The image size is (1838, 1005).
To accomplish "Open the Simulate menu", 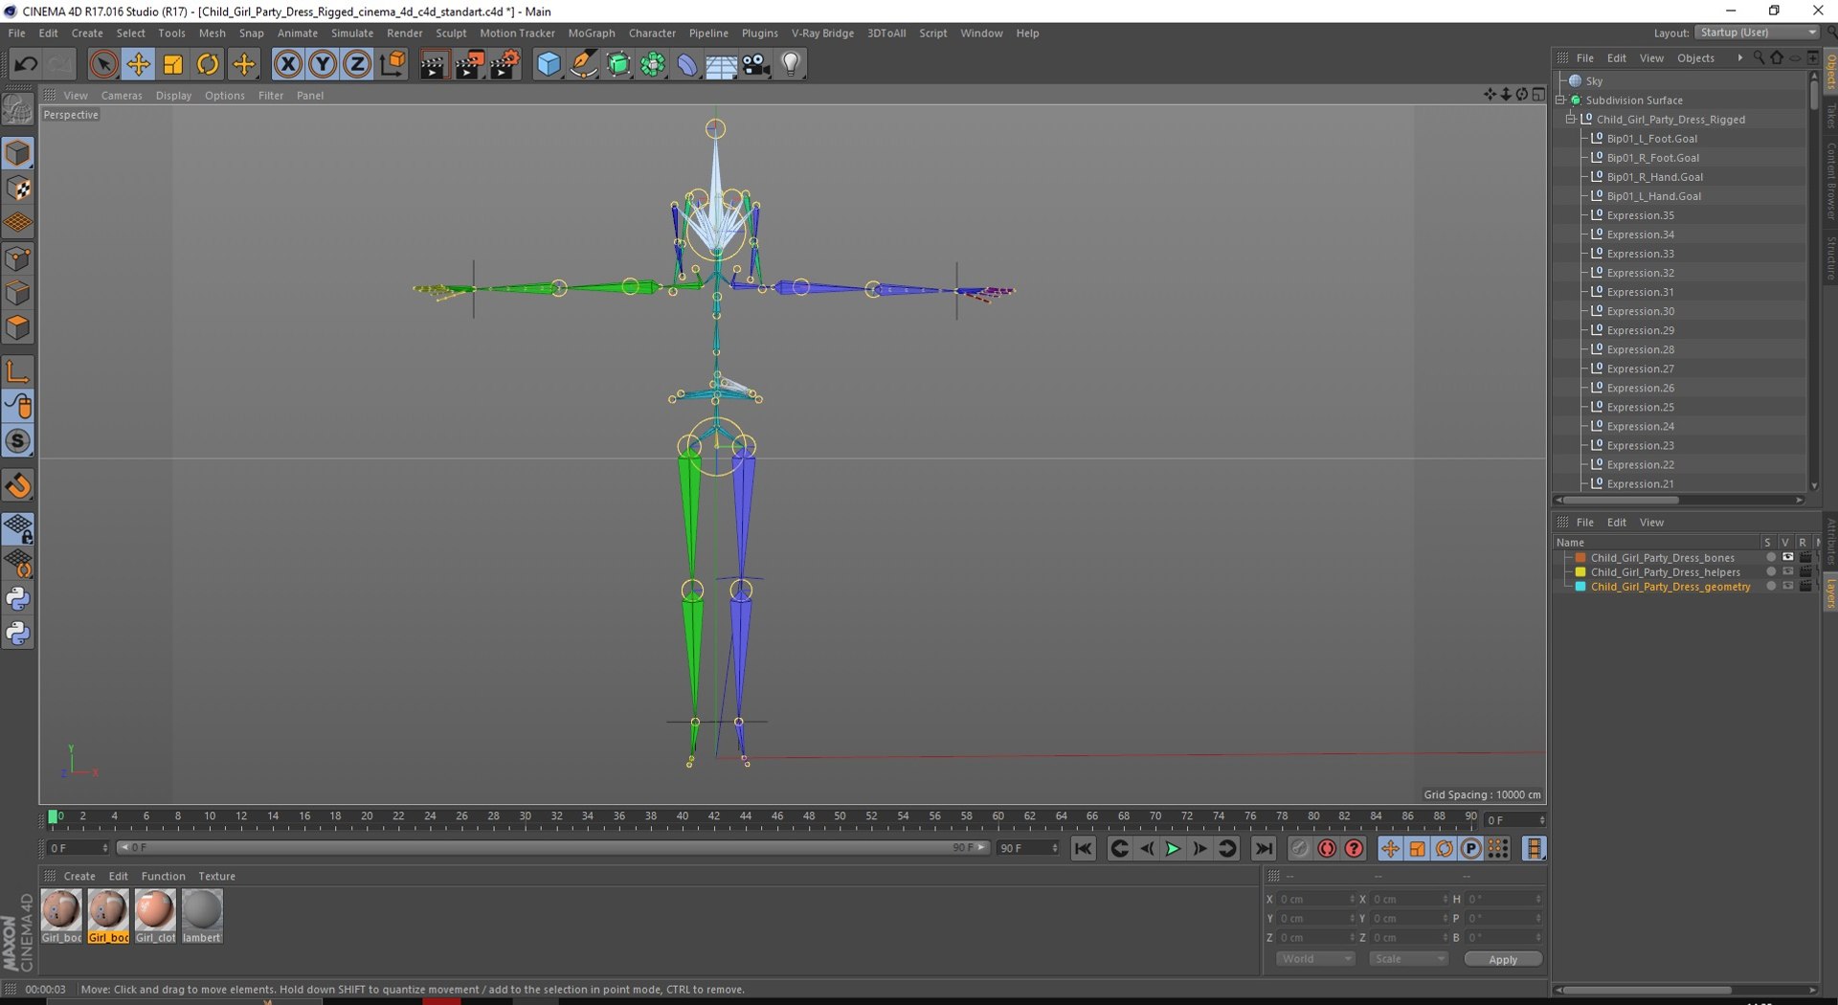I will coord(352,33).
